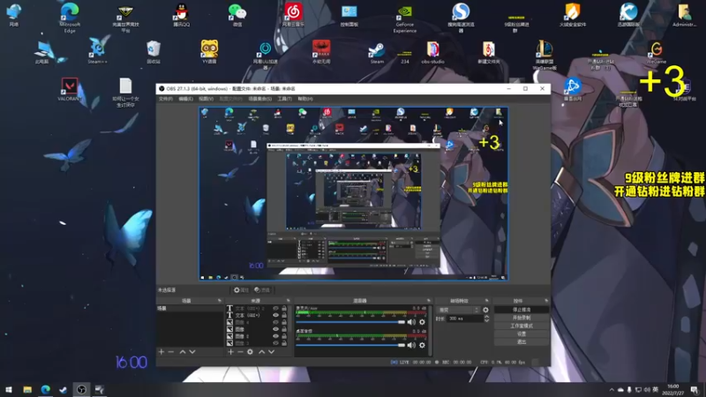Open 麦克风/Aux mixer settings gear
This screenshot has width=706, height=397.
pos(422,322)
